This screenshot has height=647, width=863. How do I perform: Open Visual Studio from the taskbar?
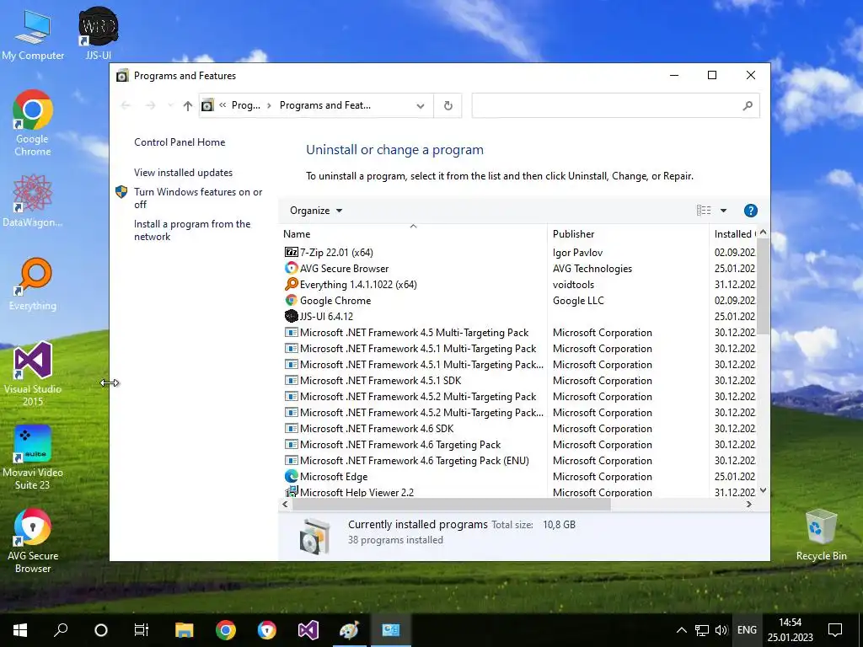click(308, 630)
